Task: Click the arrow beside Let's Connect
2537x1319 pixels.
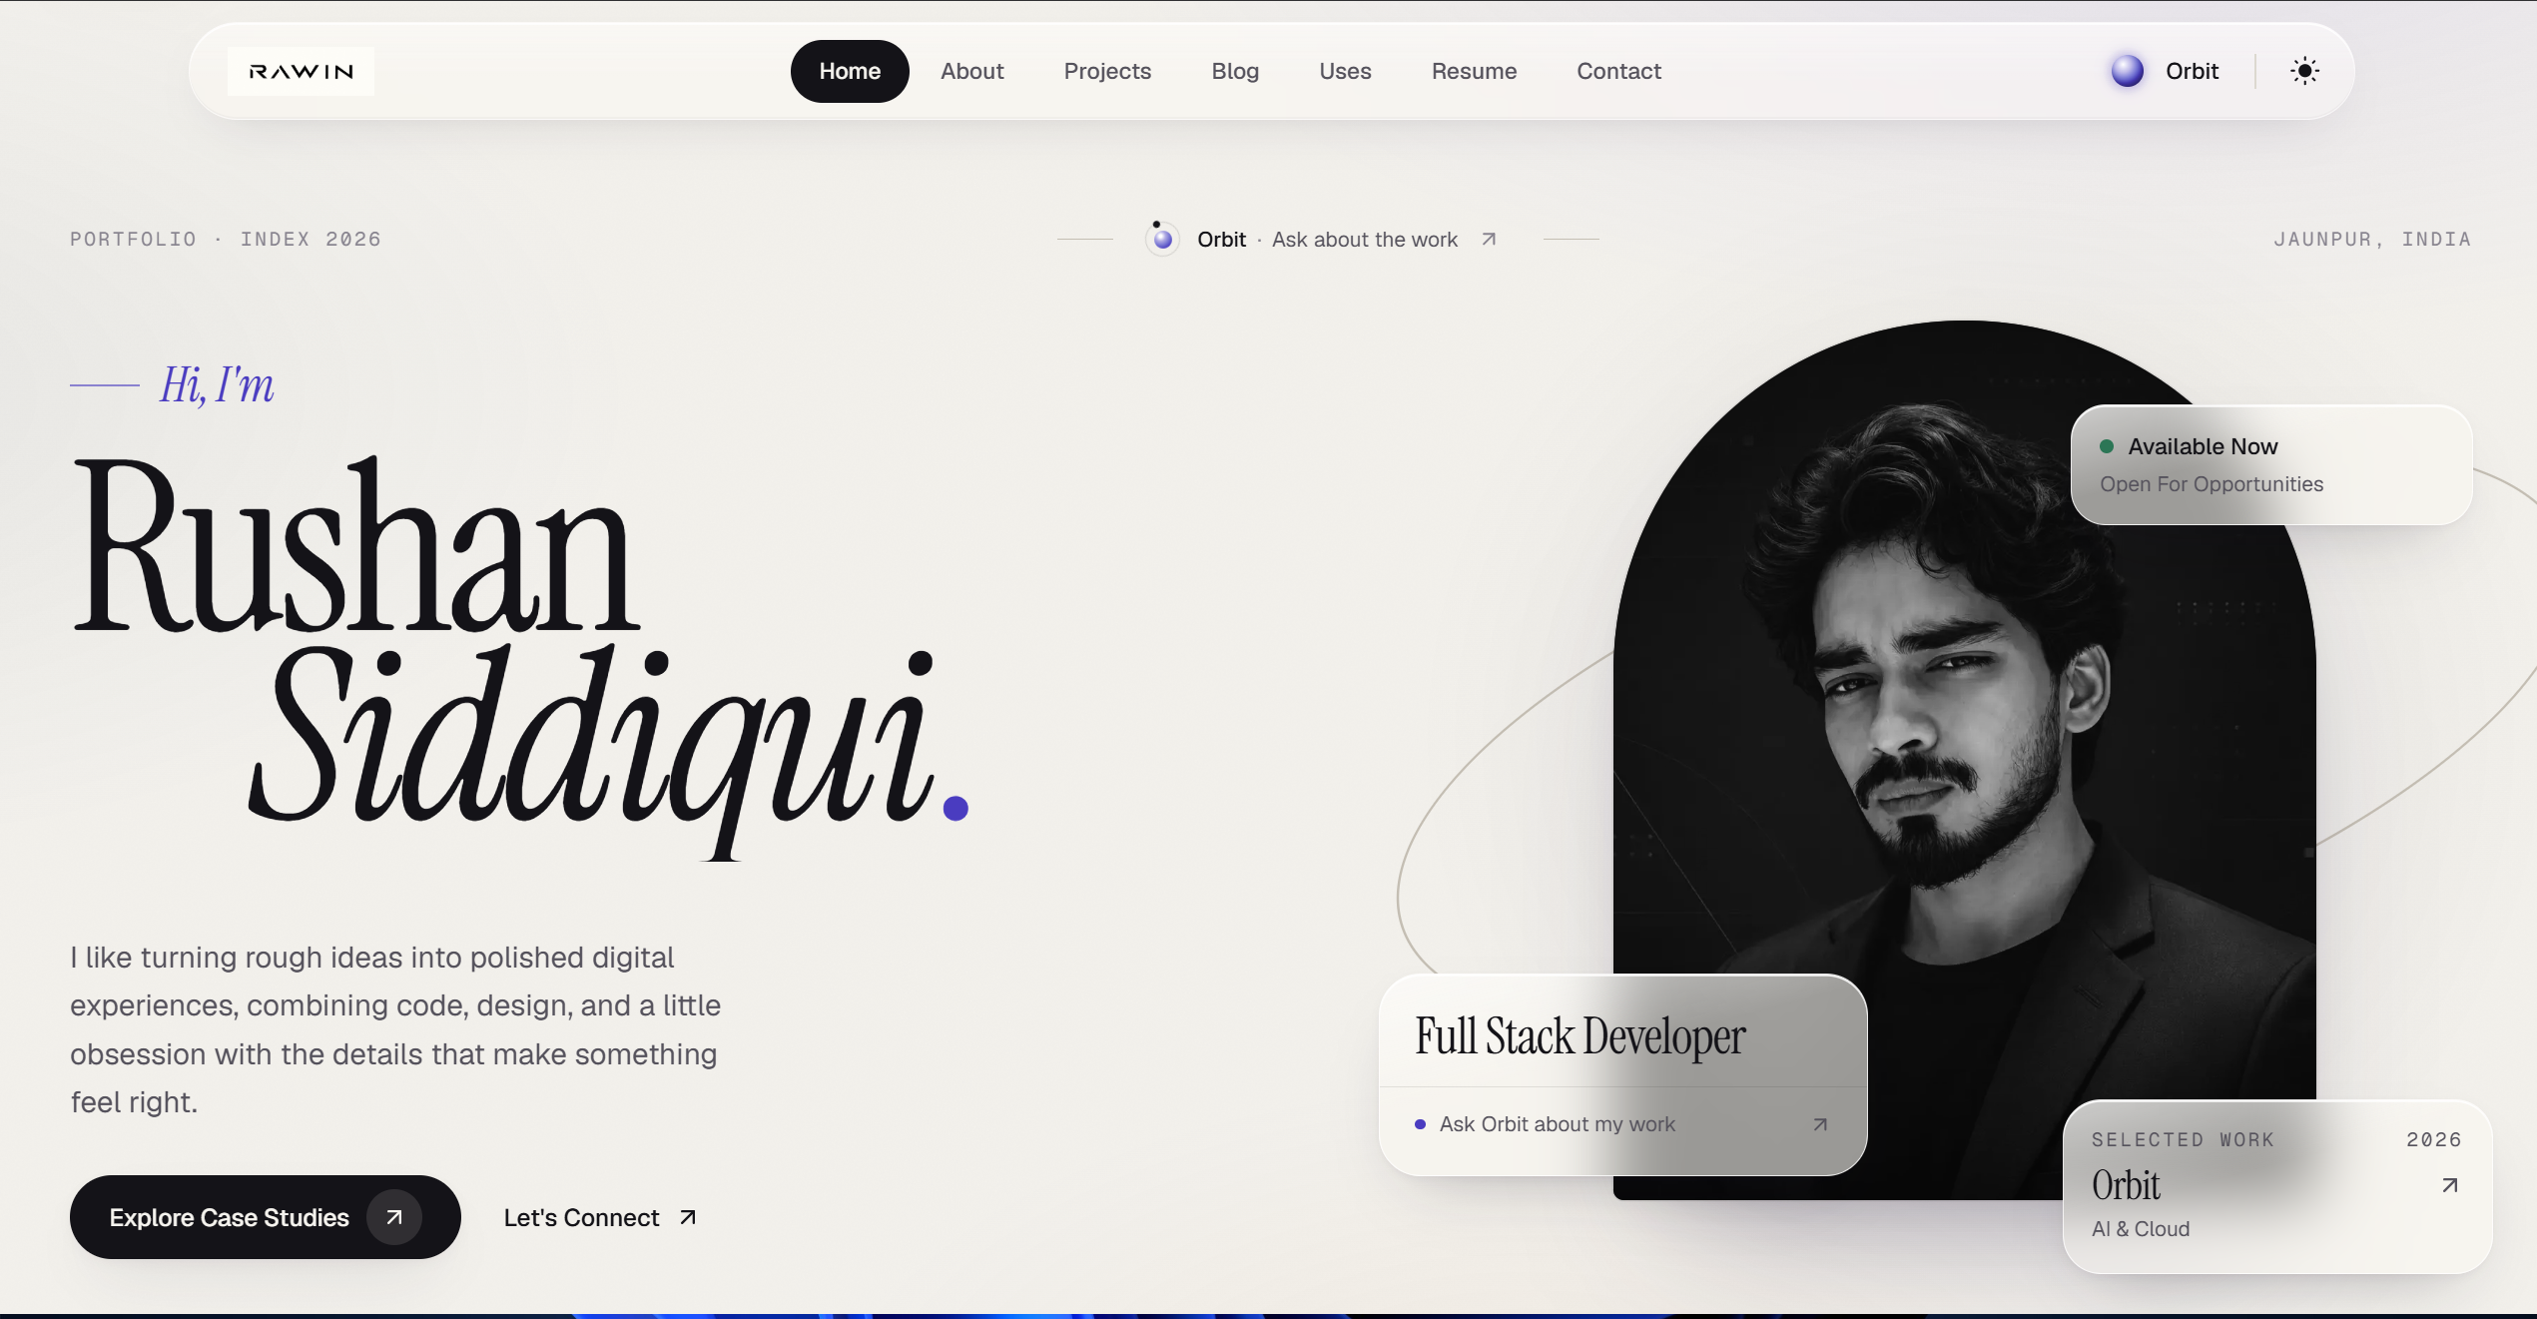Action: tap(688, 1217)
